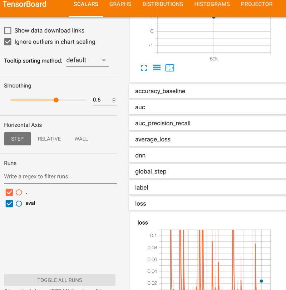Click the TensorBoard logo title

[x=24, y=4]
